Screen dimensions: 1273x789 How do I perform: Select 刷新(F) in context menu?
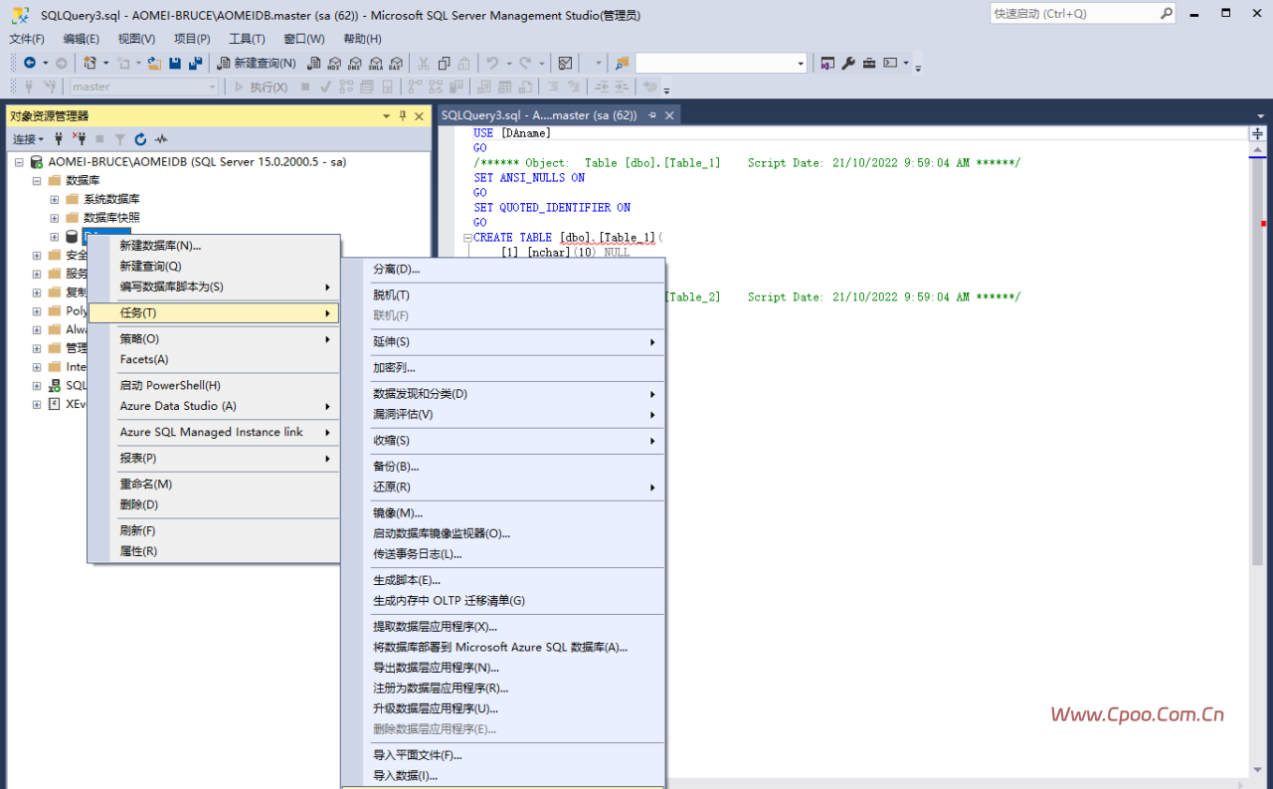click(214, 530)
